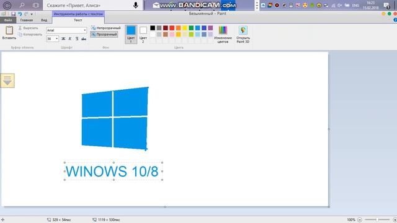Switch to the Text ribbon tab
Screen dimensions: 397x223
click(x=78, y=20)
